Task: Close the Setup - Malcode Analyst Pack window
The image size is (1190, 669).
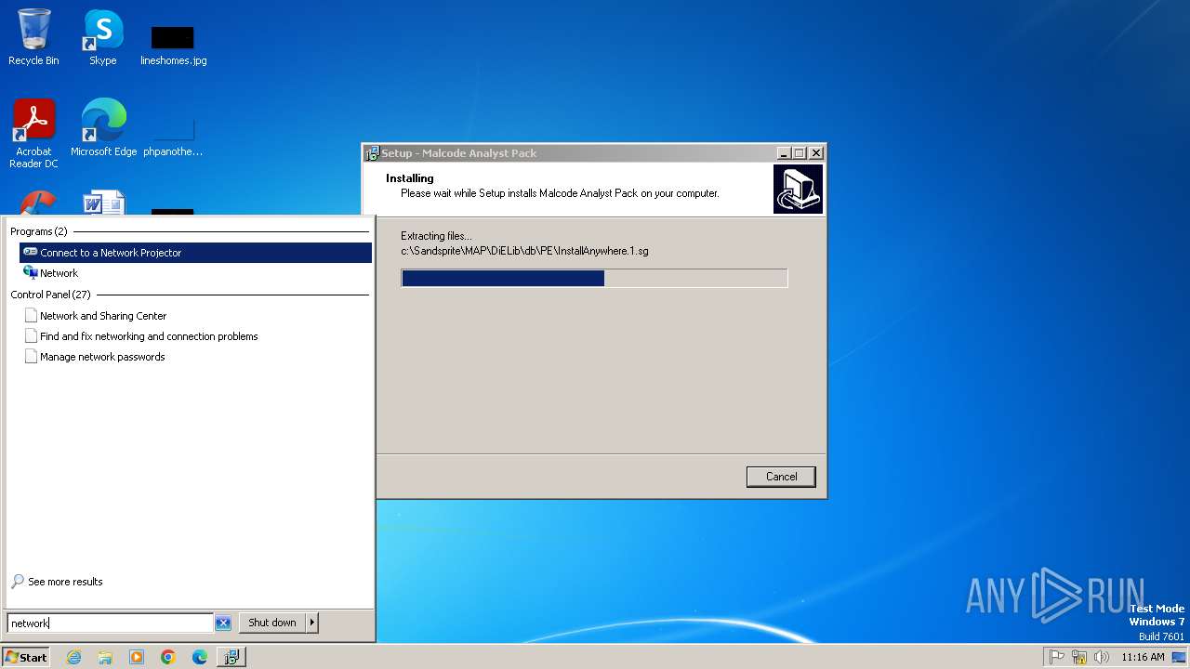Action: click(816, 153)
